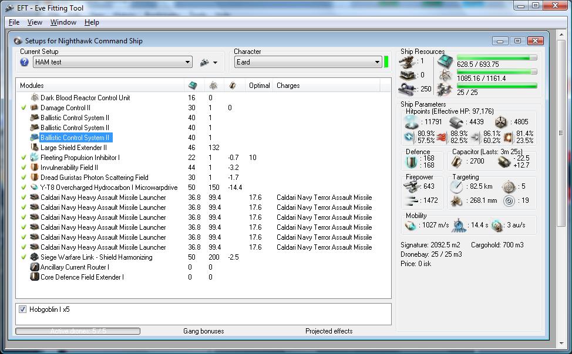
Task: Expand the arrow next to the ship icon
Action: click(x=215, y=63)
